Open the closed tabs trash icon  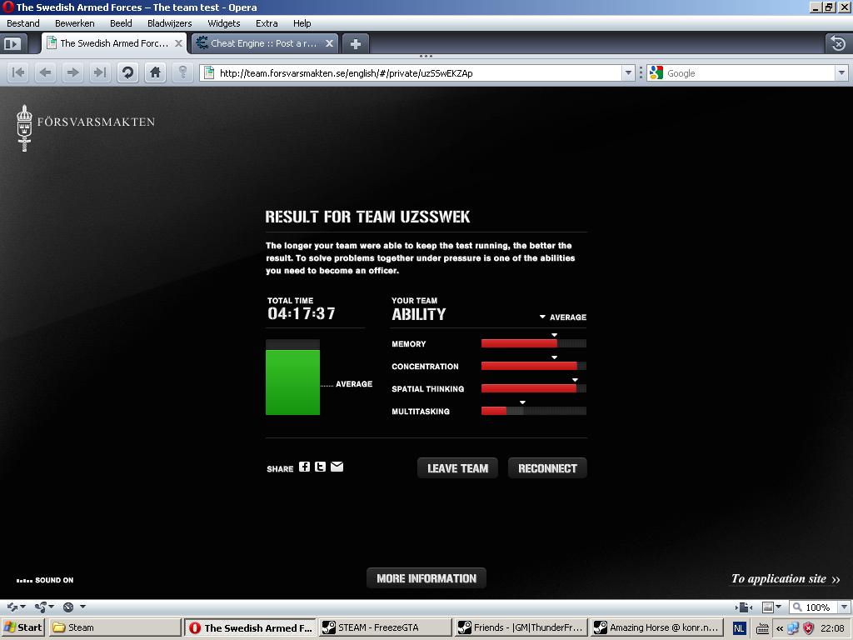[x=838, y=43]
